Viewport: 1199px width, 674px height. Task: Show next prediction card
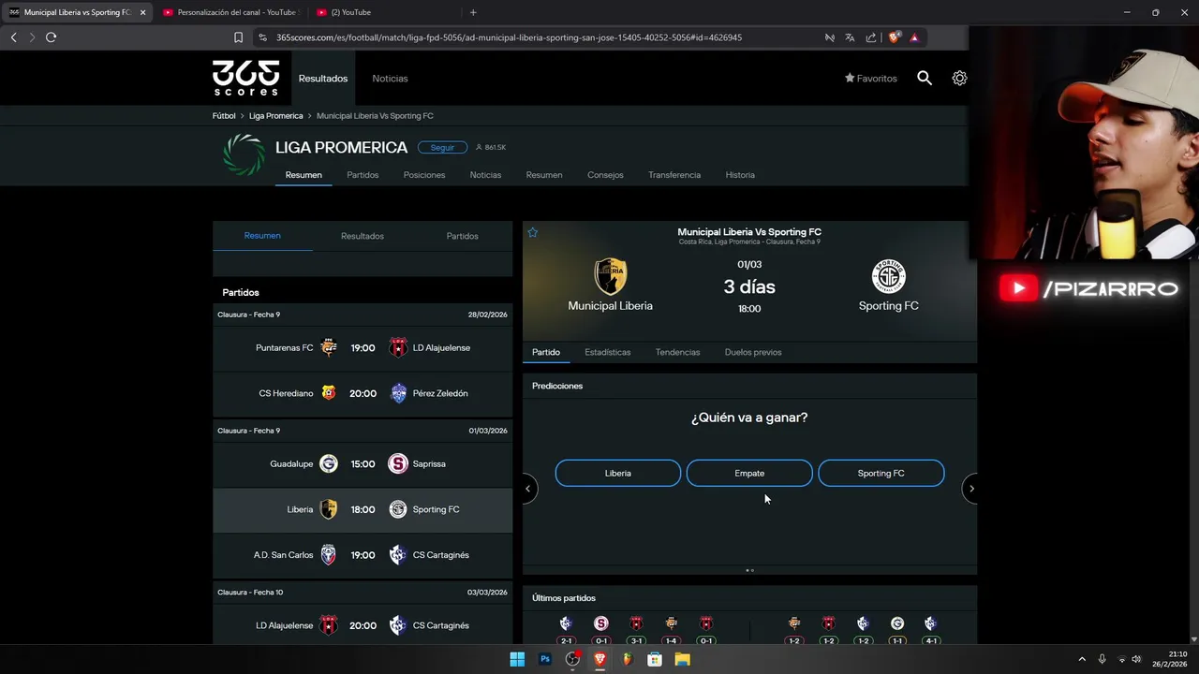coord(971,489)
